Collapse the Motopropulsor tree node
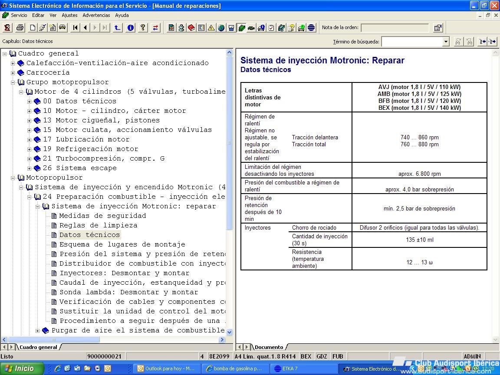This screenshot has height=375, width=500. pos(13,178)
